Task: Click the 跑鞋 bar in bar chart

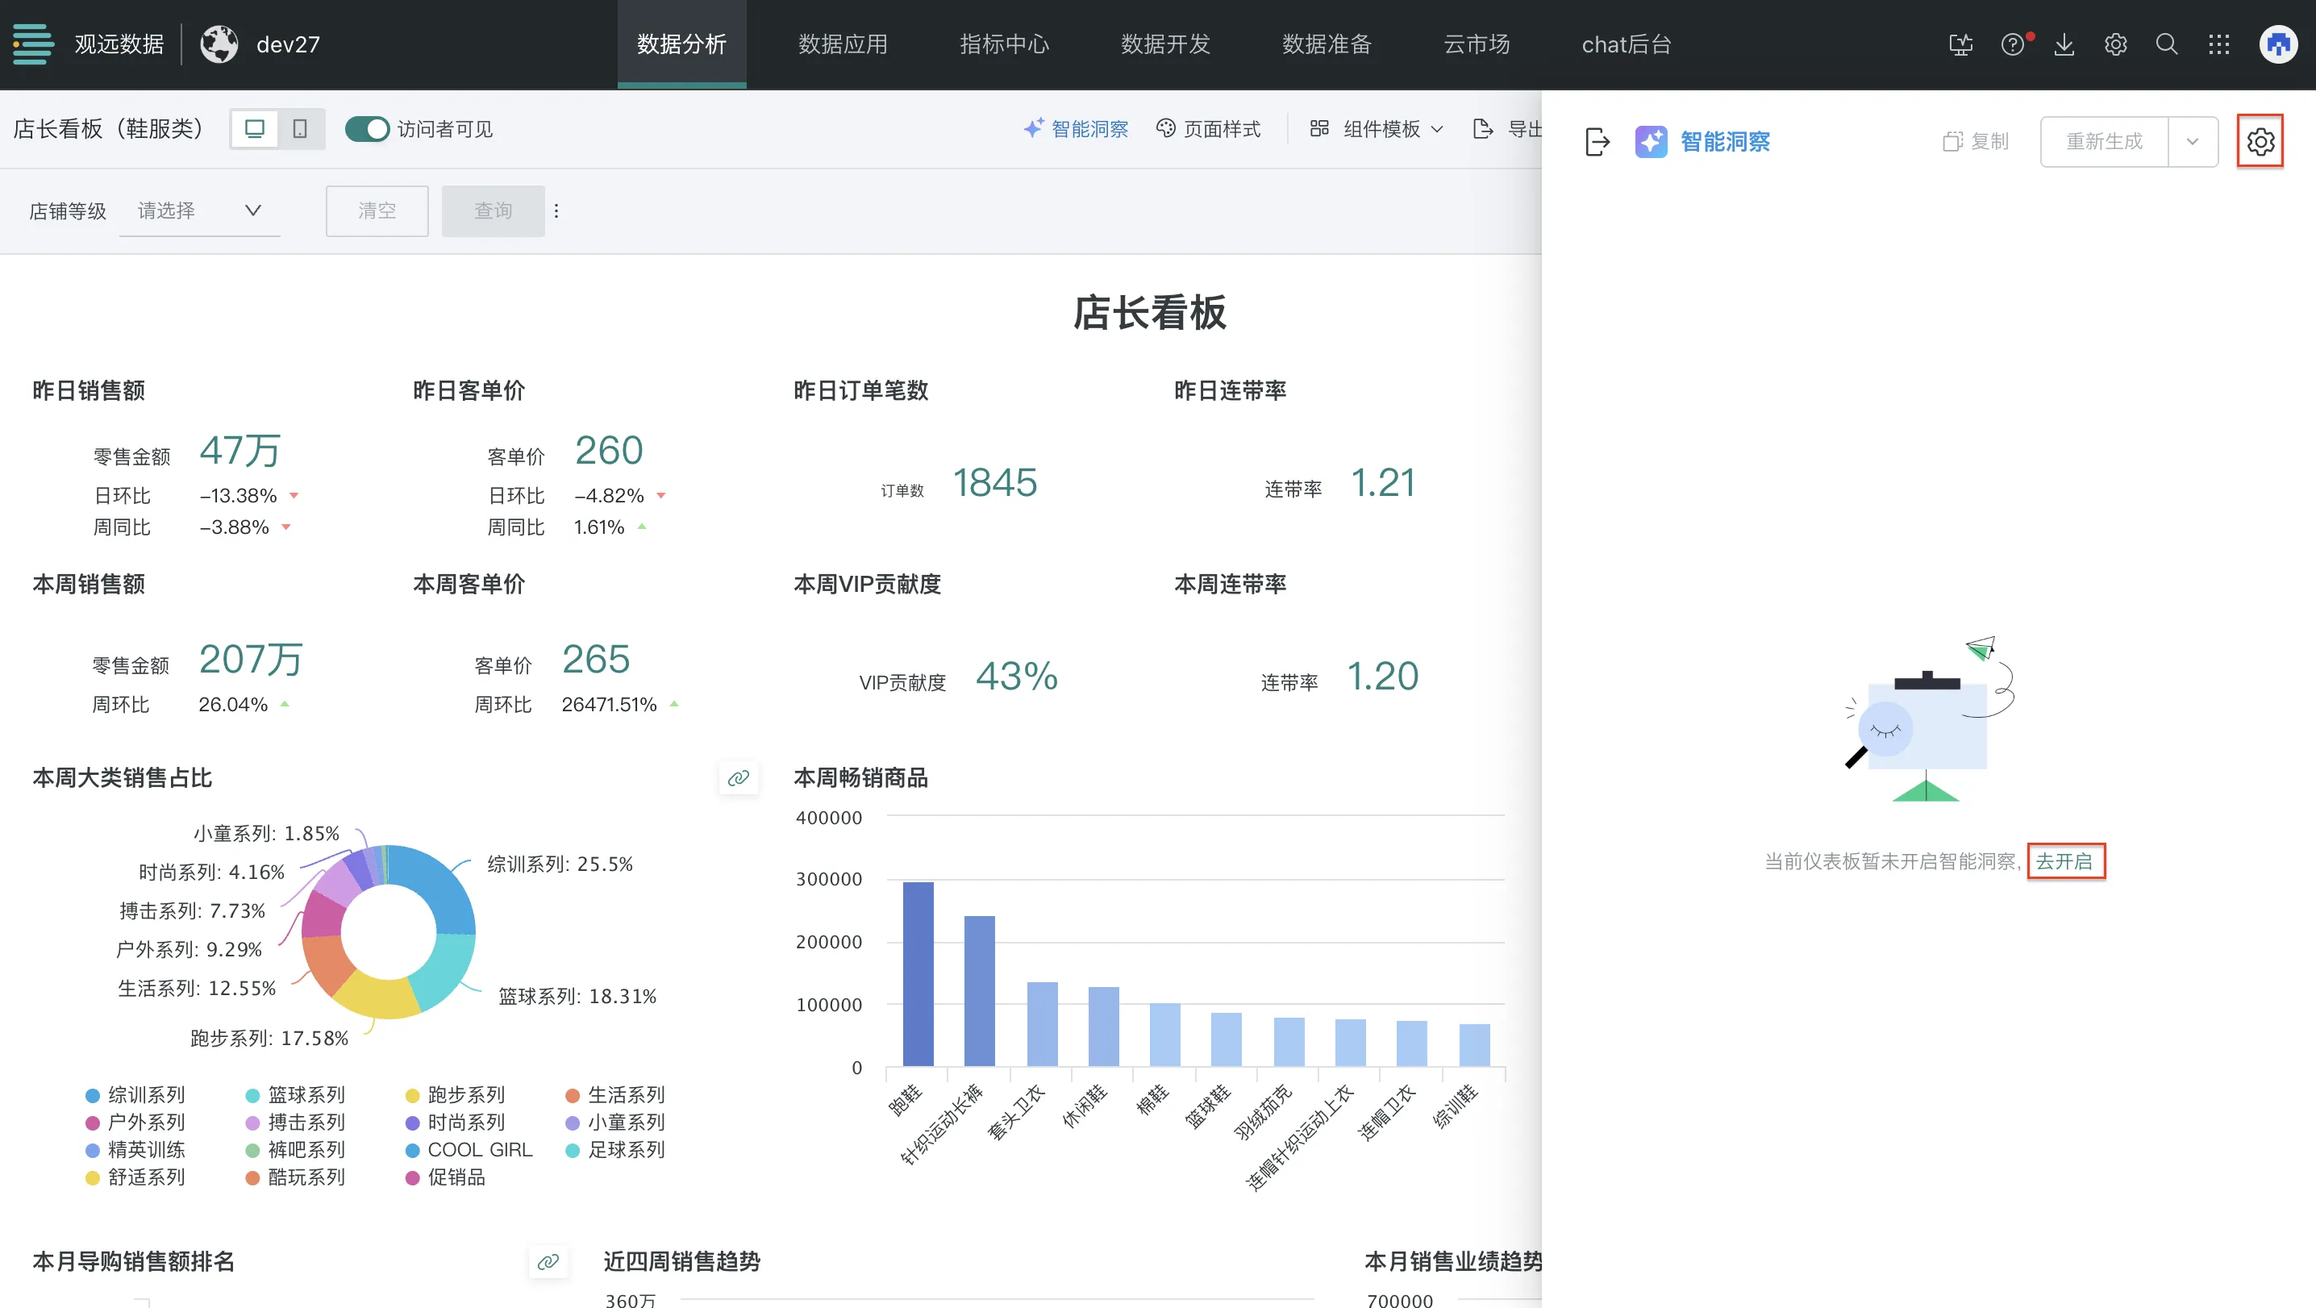Action: [x=918, y=973]
